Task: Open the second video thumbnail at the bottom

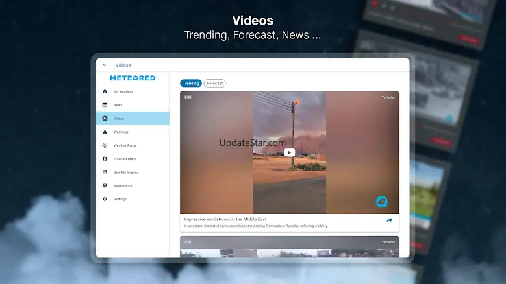Action: coord(289,247)
